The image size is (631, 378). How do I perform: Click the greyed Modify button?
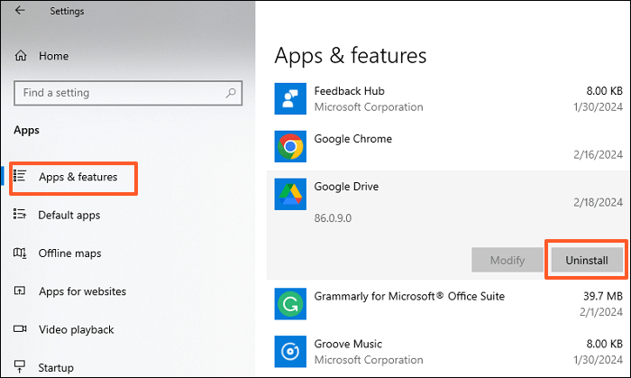click(507, 260)
